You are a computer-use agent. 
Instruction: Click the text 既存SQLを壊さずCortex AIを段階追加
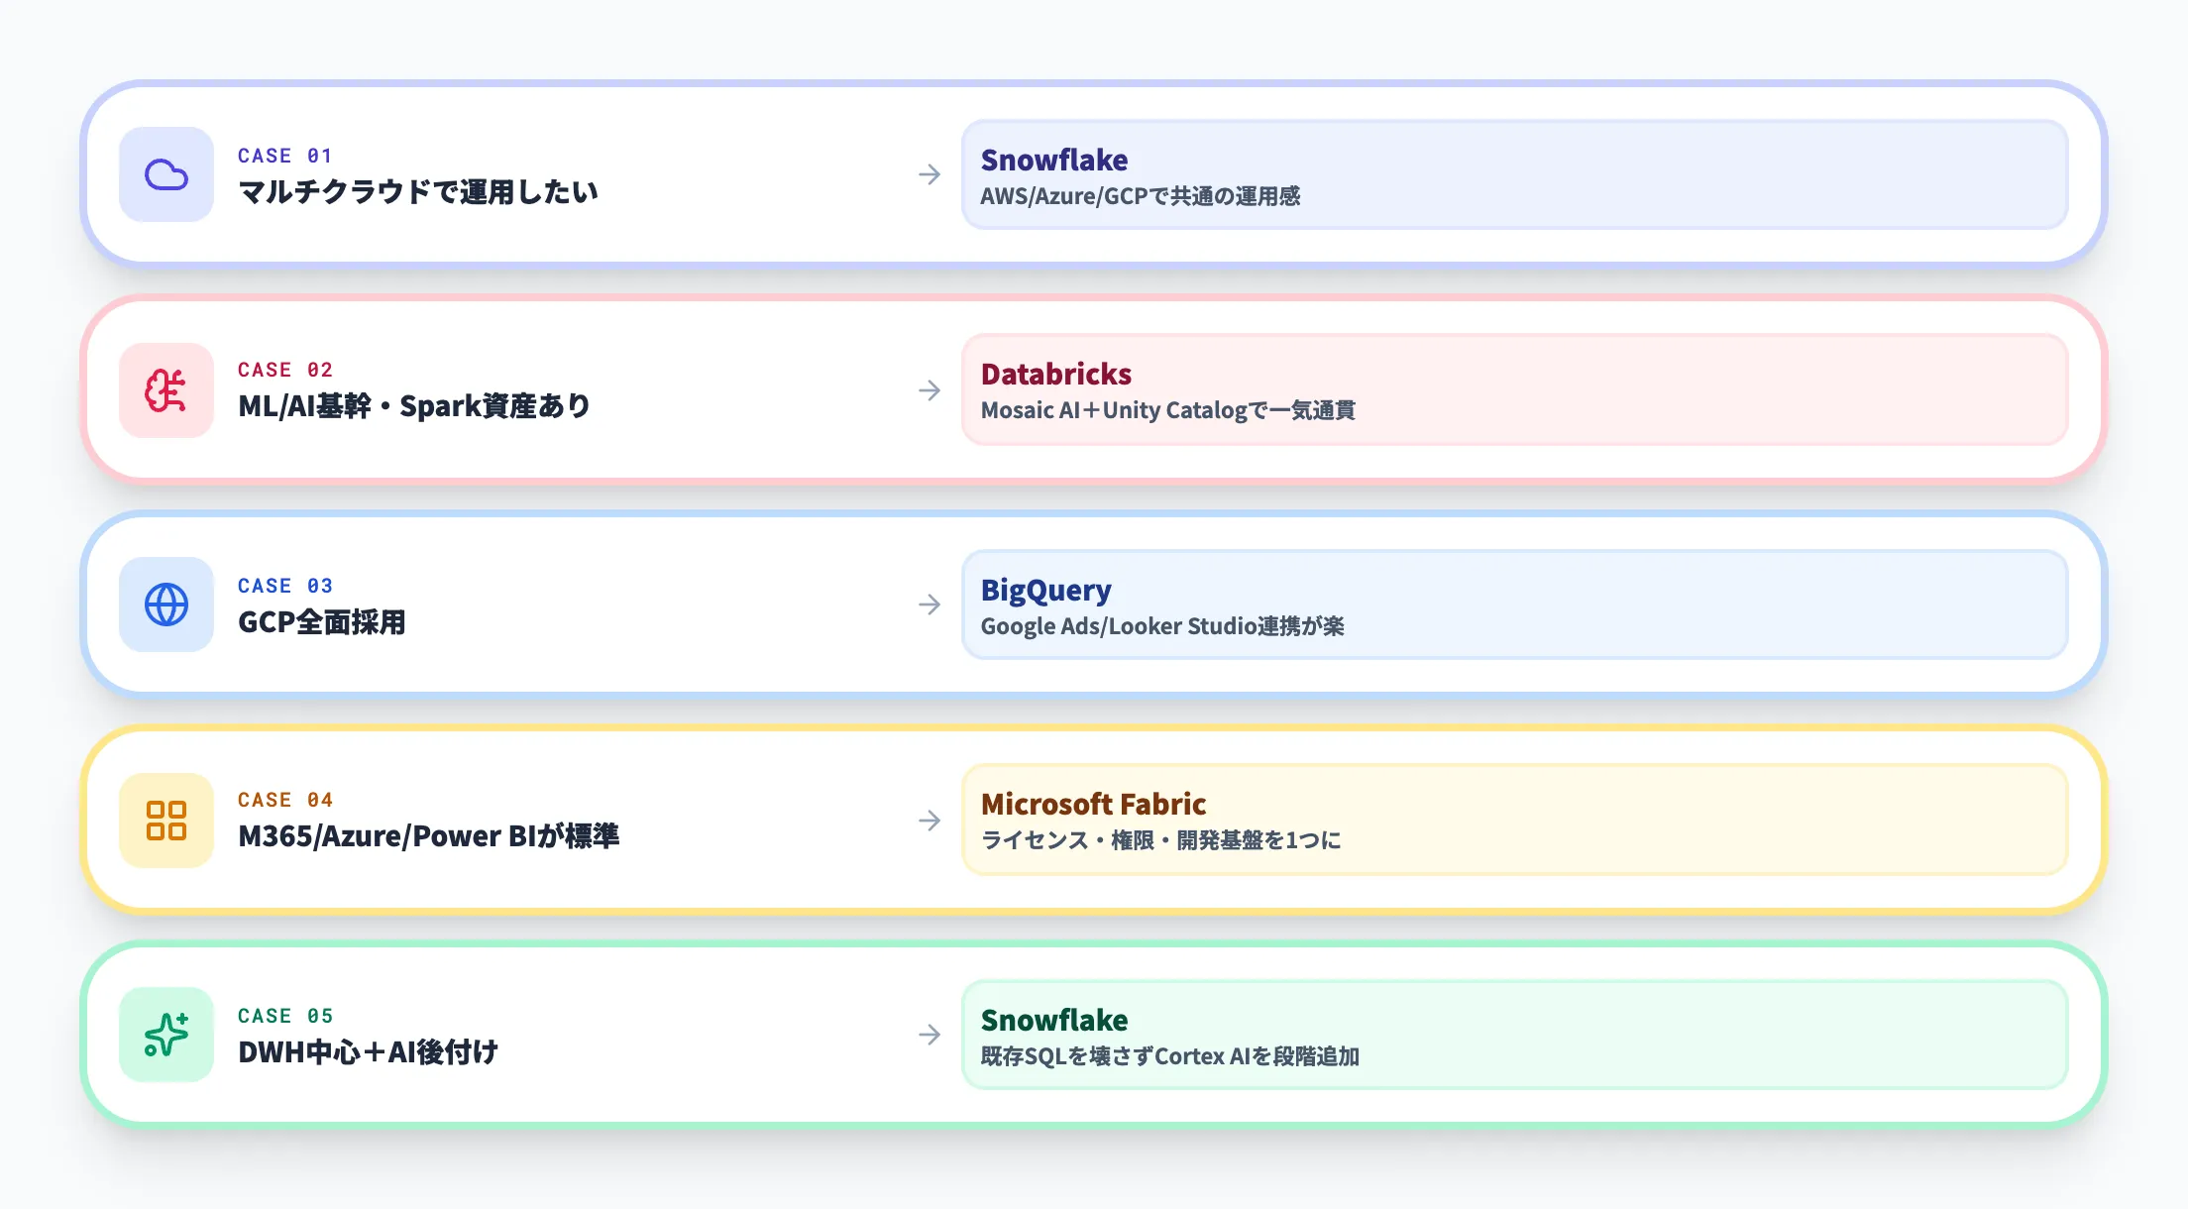point(1169,1057)
